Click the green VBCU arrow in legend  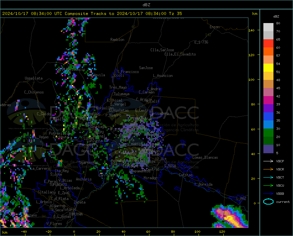tap(268, 186)
